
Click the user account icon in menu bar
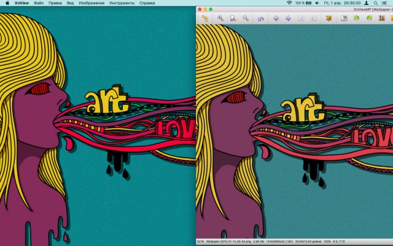(366, 3)
